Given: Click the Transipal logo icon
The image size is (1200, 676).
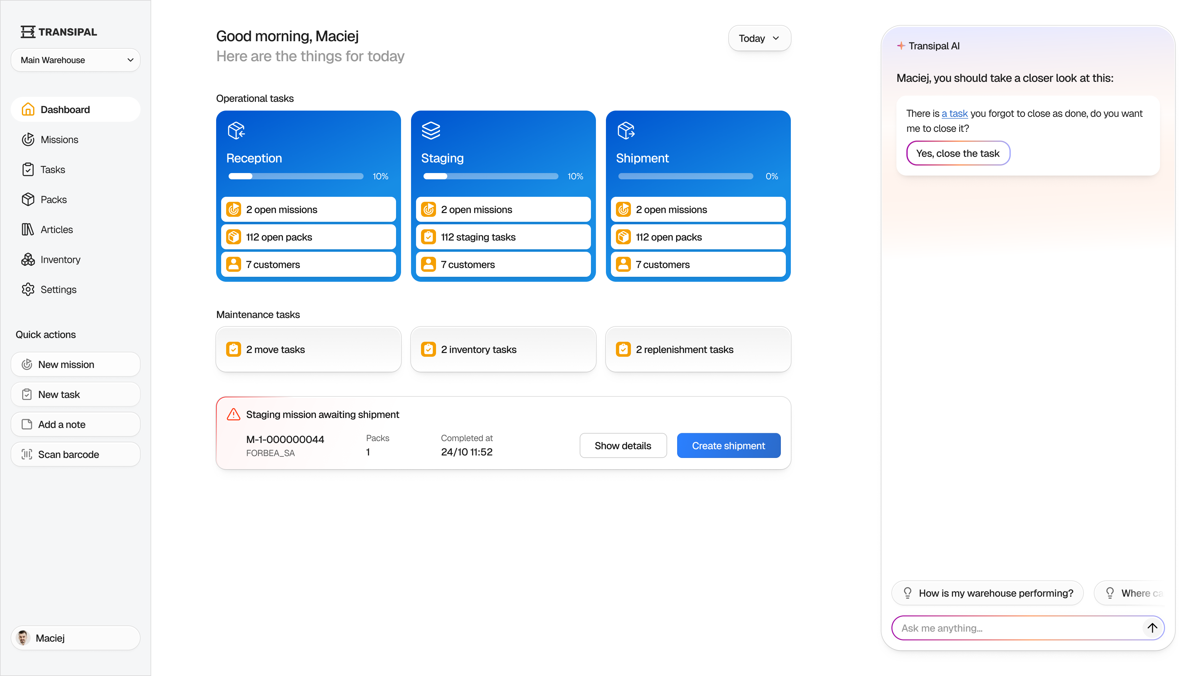Looking at the screenshot, I should click(x=28, y=32).
